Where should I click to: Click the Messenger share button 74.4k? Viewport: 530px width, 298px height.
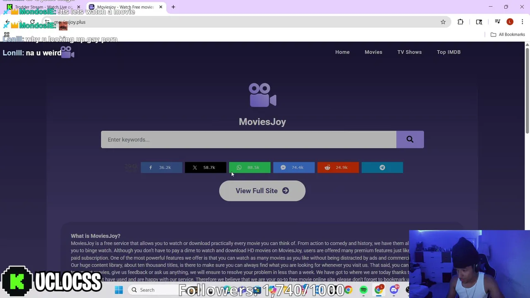pyautogui.click(x=294, y=167)
